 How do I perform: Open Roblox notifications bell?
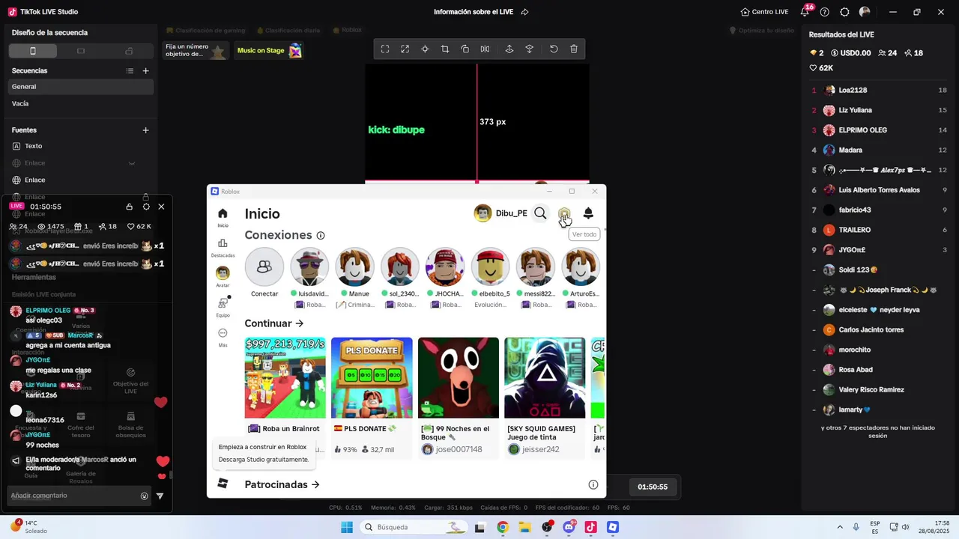pos(588,213)
